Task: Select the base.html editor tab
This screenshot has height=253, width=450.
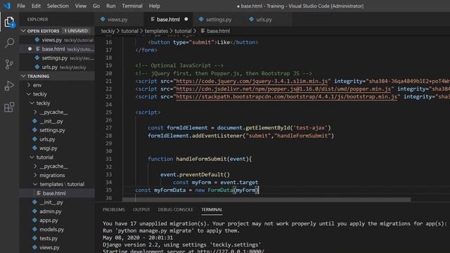Action: [x=168, y=19]
